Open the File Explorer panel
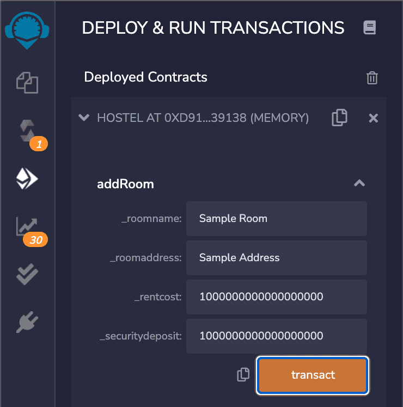This screenshot has height=407, width=403. tap(27, 83)
